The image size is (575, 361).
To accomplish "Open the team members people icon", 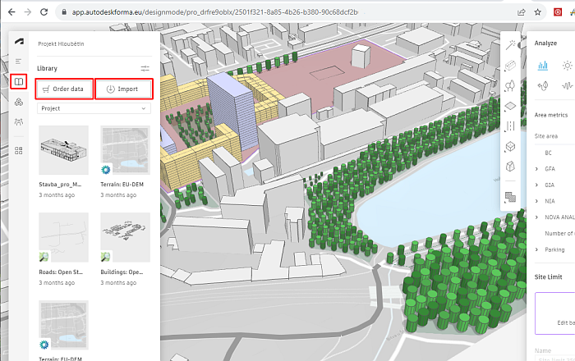I will (x=18, y=121).
